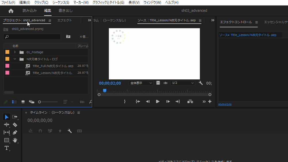
Task: Open Project panel hamburger menu
Action: click(50, 20)
